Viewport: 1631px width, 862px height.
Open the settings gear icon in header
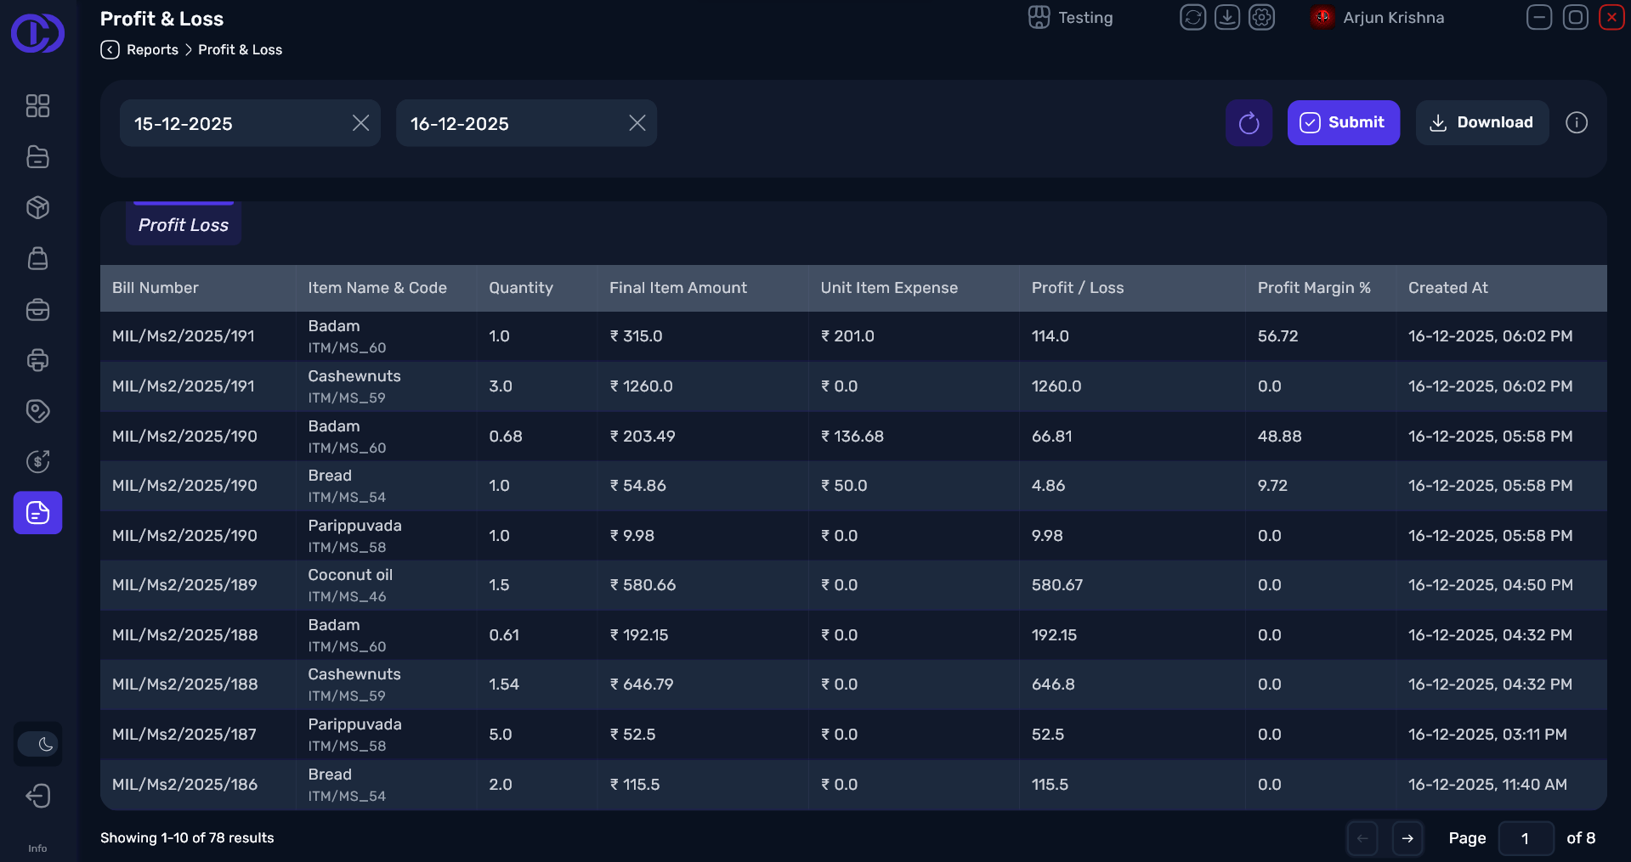(1261, 17)
